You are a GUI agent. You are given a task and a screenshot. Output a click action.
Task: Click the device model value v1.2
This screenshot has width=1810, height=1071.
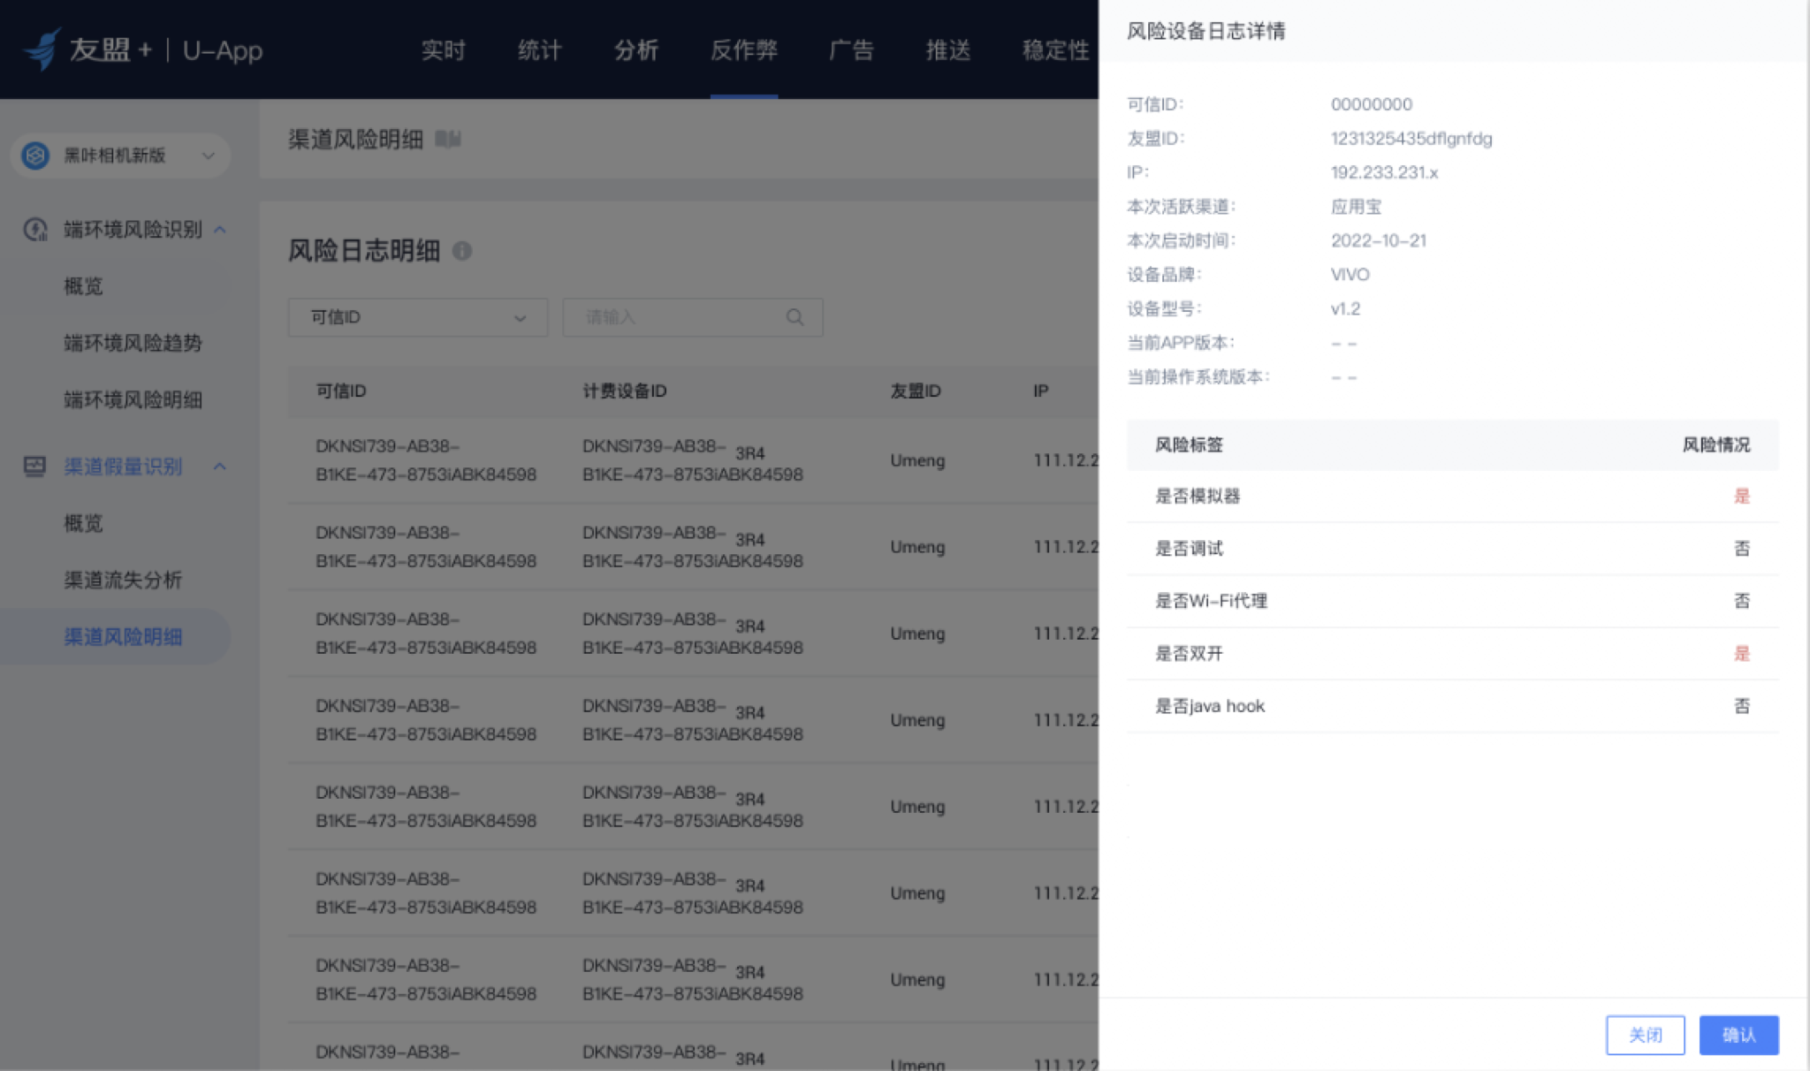point(1346,308)
